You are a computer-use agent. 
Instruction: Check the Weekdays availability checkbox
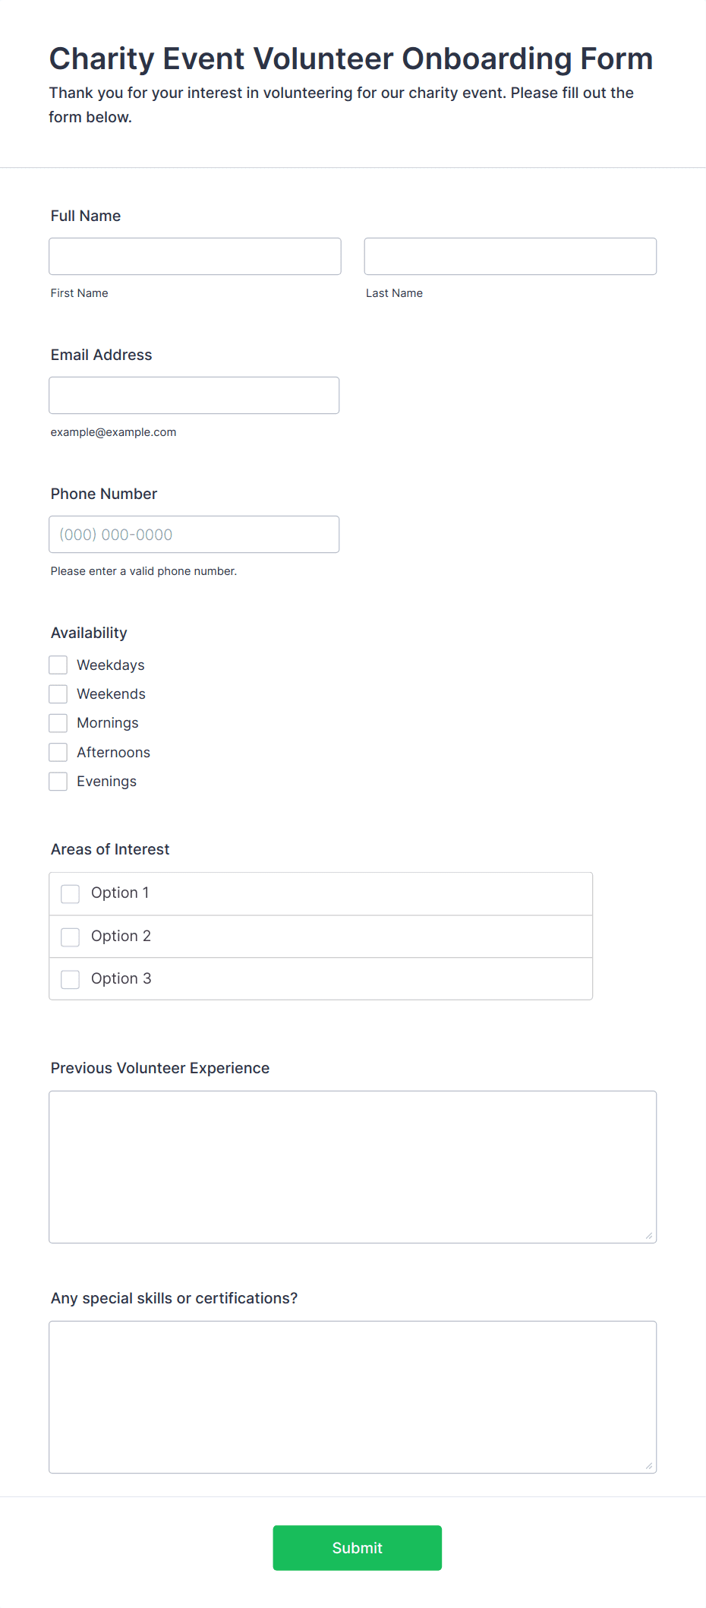click(x=58, y=665)
